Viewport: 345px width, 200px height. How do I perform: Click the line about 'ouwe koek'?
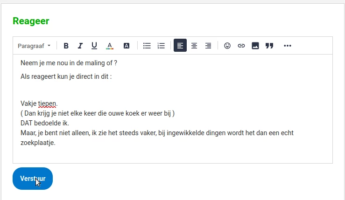(x=98, y=113)
